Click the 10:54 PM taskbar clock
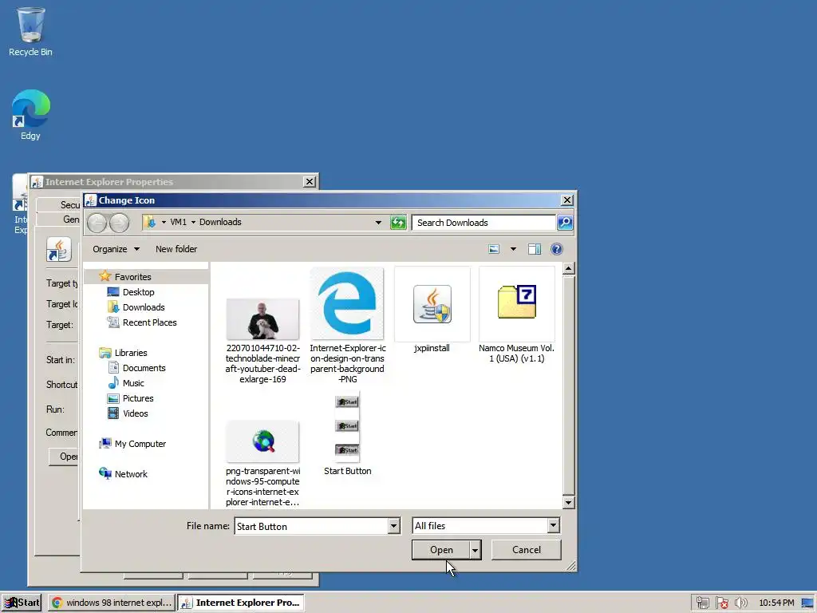817x613 pixels. 776,603
